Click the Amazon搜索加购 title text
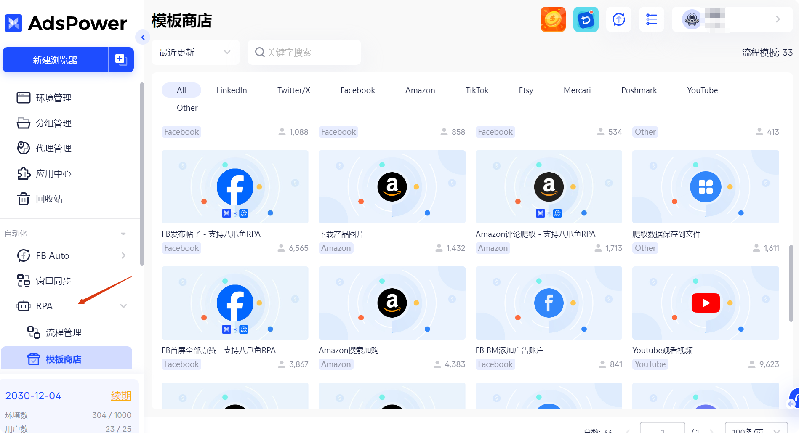This screenshot has height=433, width=799. coord(349,350)
